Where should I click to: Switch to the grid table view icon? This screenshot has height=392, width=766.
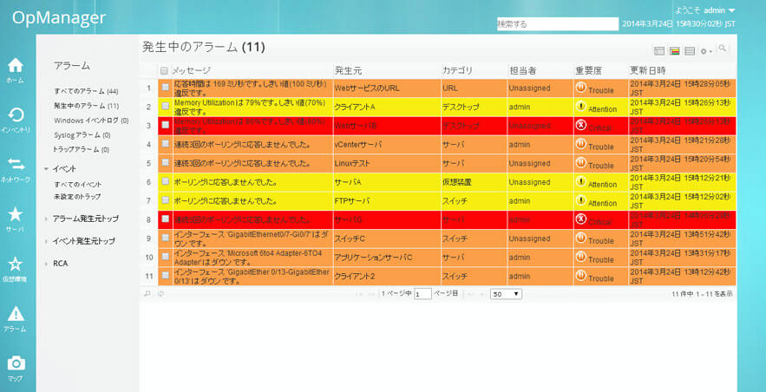pos(659,51)
